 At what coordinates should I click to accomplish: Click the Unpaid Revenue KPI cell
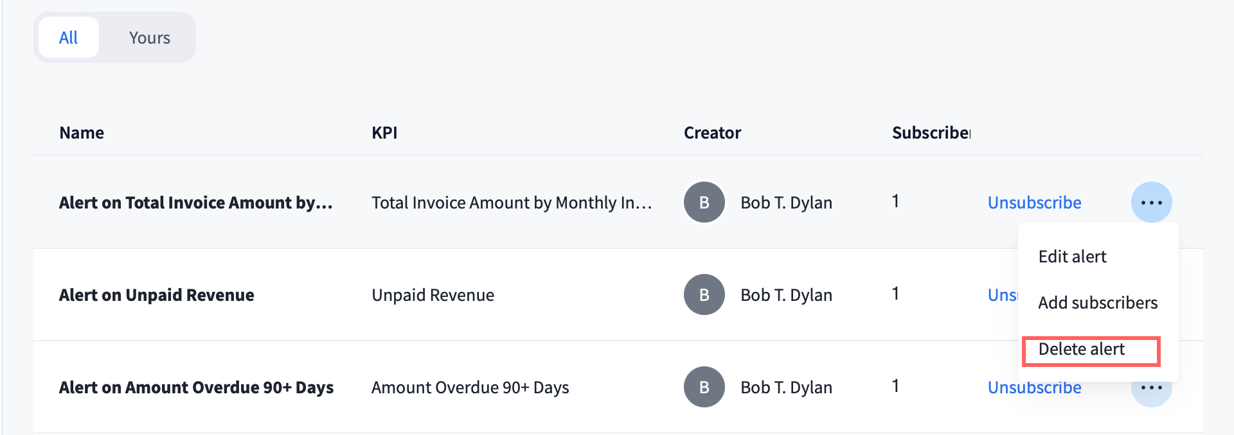coord(433,295)
